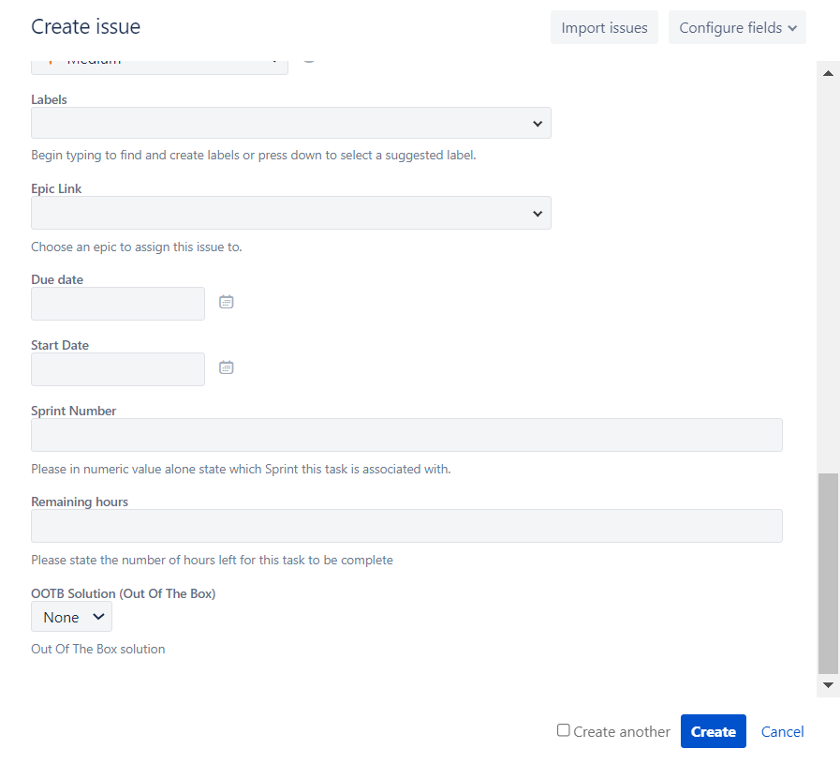
Task: Click the Start Date label
Action: pos(60,345)
